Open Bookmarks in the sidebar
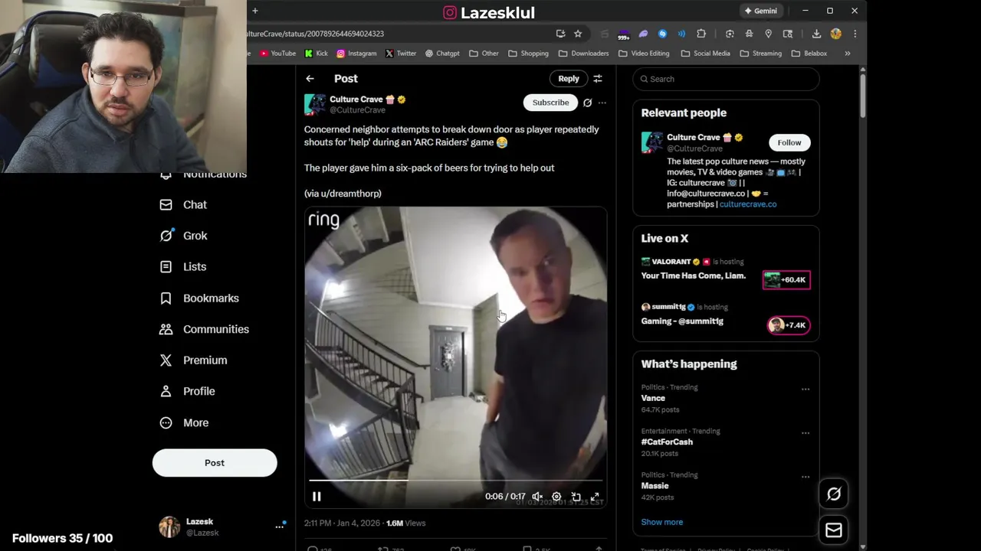This screenshot has width=981, height=551. click(198, 298)
